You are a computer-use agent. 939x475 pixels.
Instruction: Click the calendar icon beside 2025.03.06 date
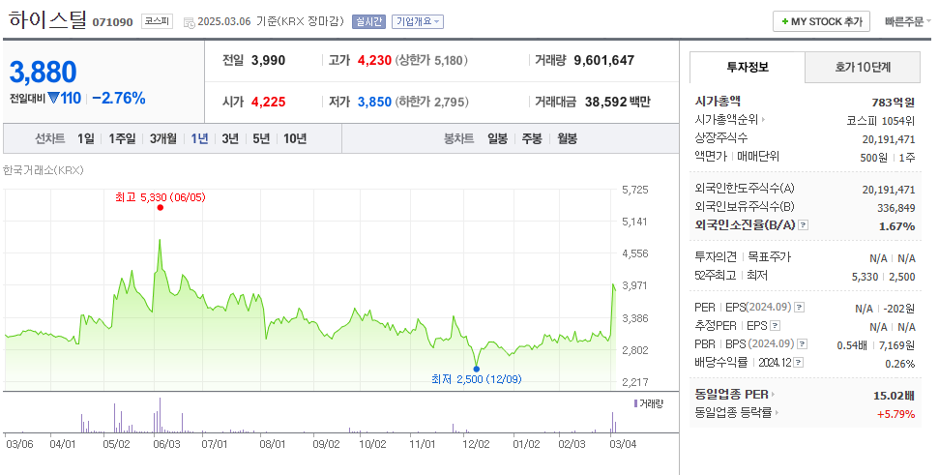189,23
